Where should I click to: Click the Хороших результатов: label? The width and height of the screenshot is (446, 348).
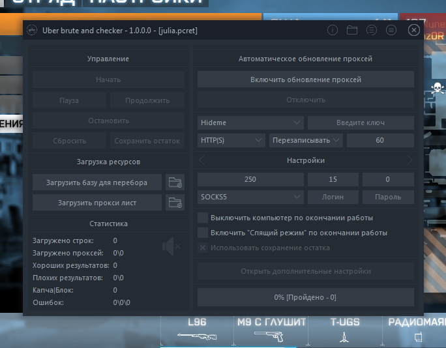71,265
